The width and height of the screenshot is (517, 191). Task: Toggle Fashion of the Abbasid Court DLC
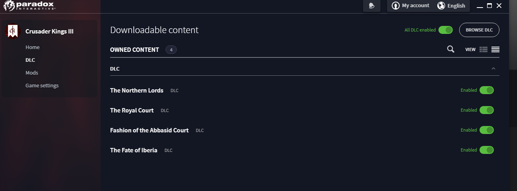pyautogui.click(x=487, y=130)
